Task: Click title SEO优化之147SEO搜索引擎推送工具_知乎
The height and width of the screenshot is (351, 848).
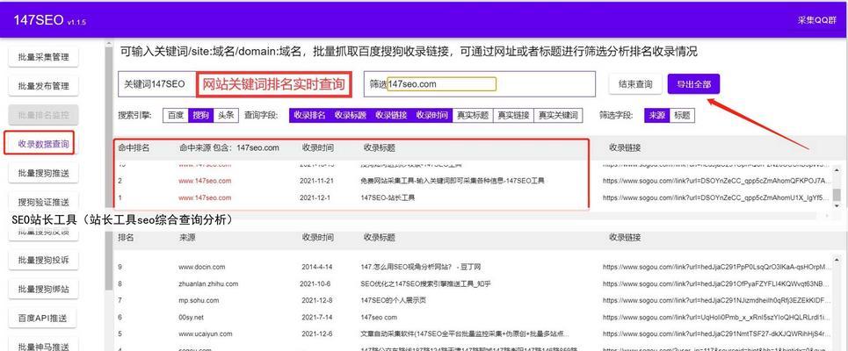Action: click(425, 283)
